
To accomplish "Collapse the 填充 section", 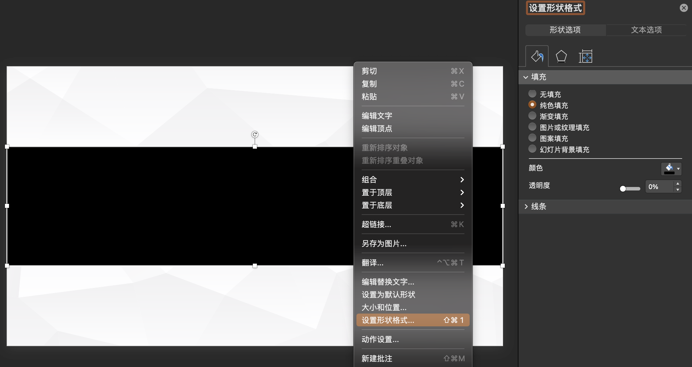I will [526, 77].
